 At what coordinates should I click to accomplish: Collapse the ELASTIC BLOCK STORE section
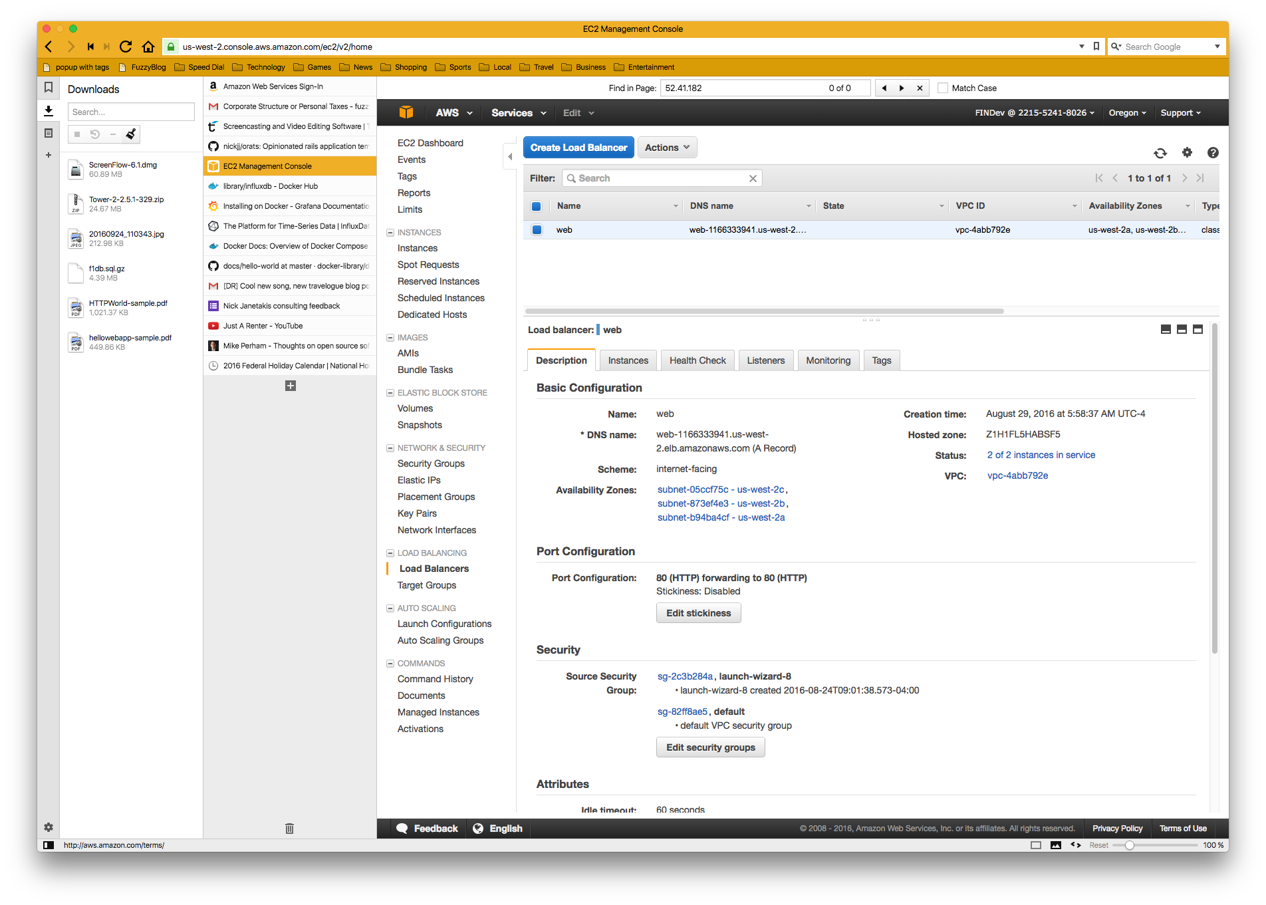click(x=390, y=393)
